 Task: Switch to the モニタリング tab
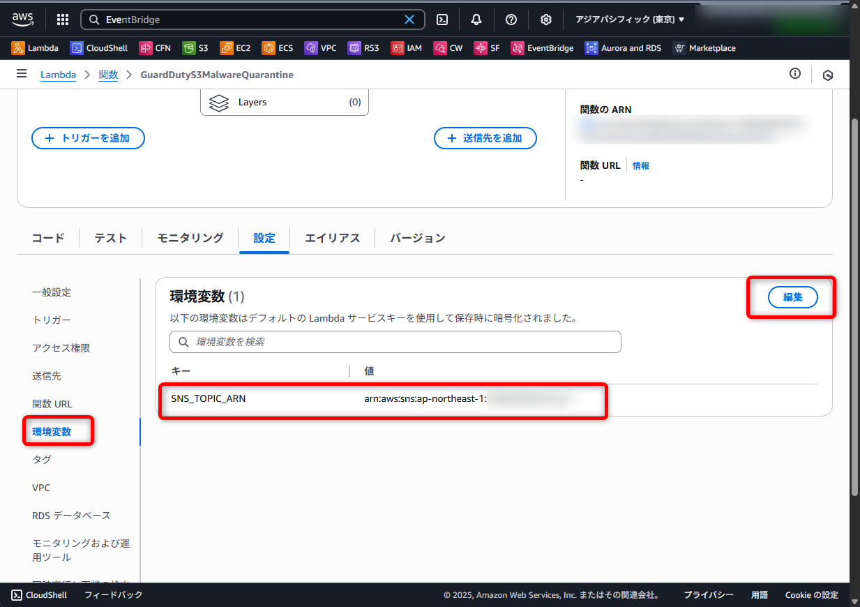(x=190, y=238)
